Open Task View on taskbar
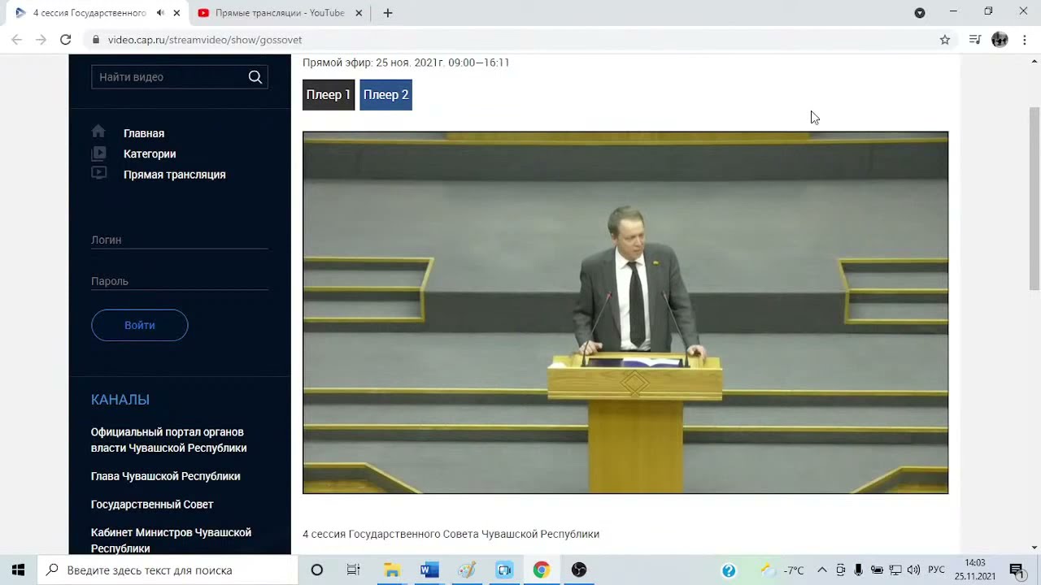This screenshot has width=1041, height=585. [x=353, y=570]
